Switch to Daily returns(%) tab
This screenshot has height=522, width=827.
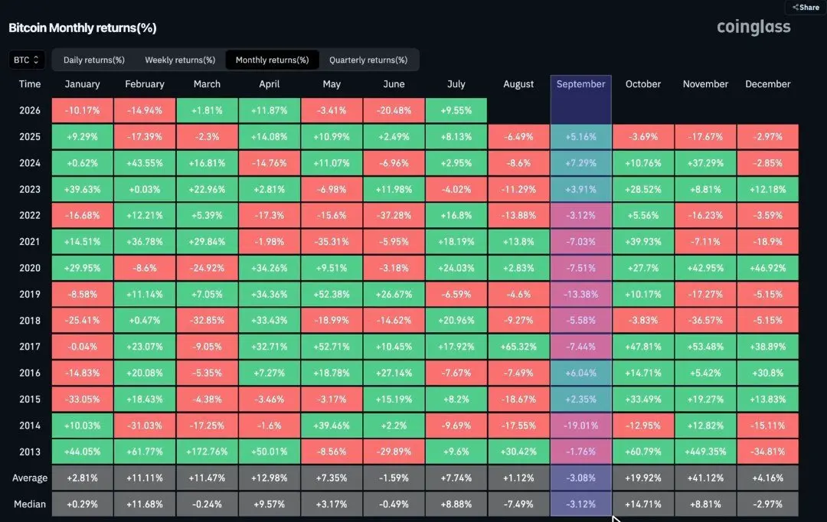[x=94, y=60]
